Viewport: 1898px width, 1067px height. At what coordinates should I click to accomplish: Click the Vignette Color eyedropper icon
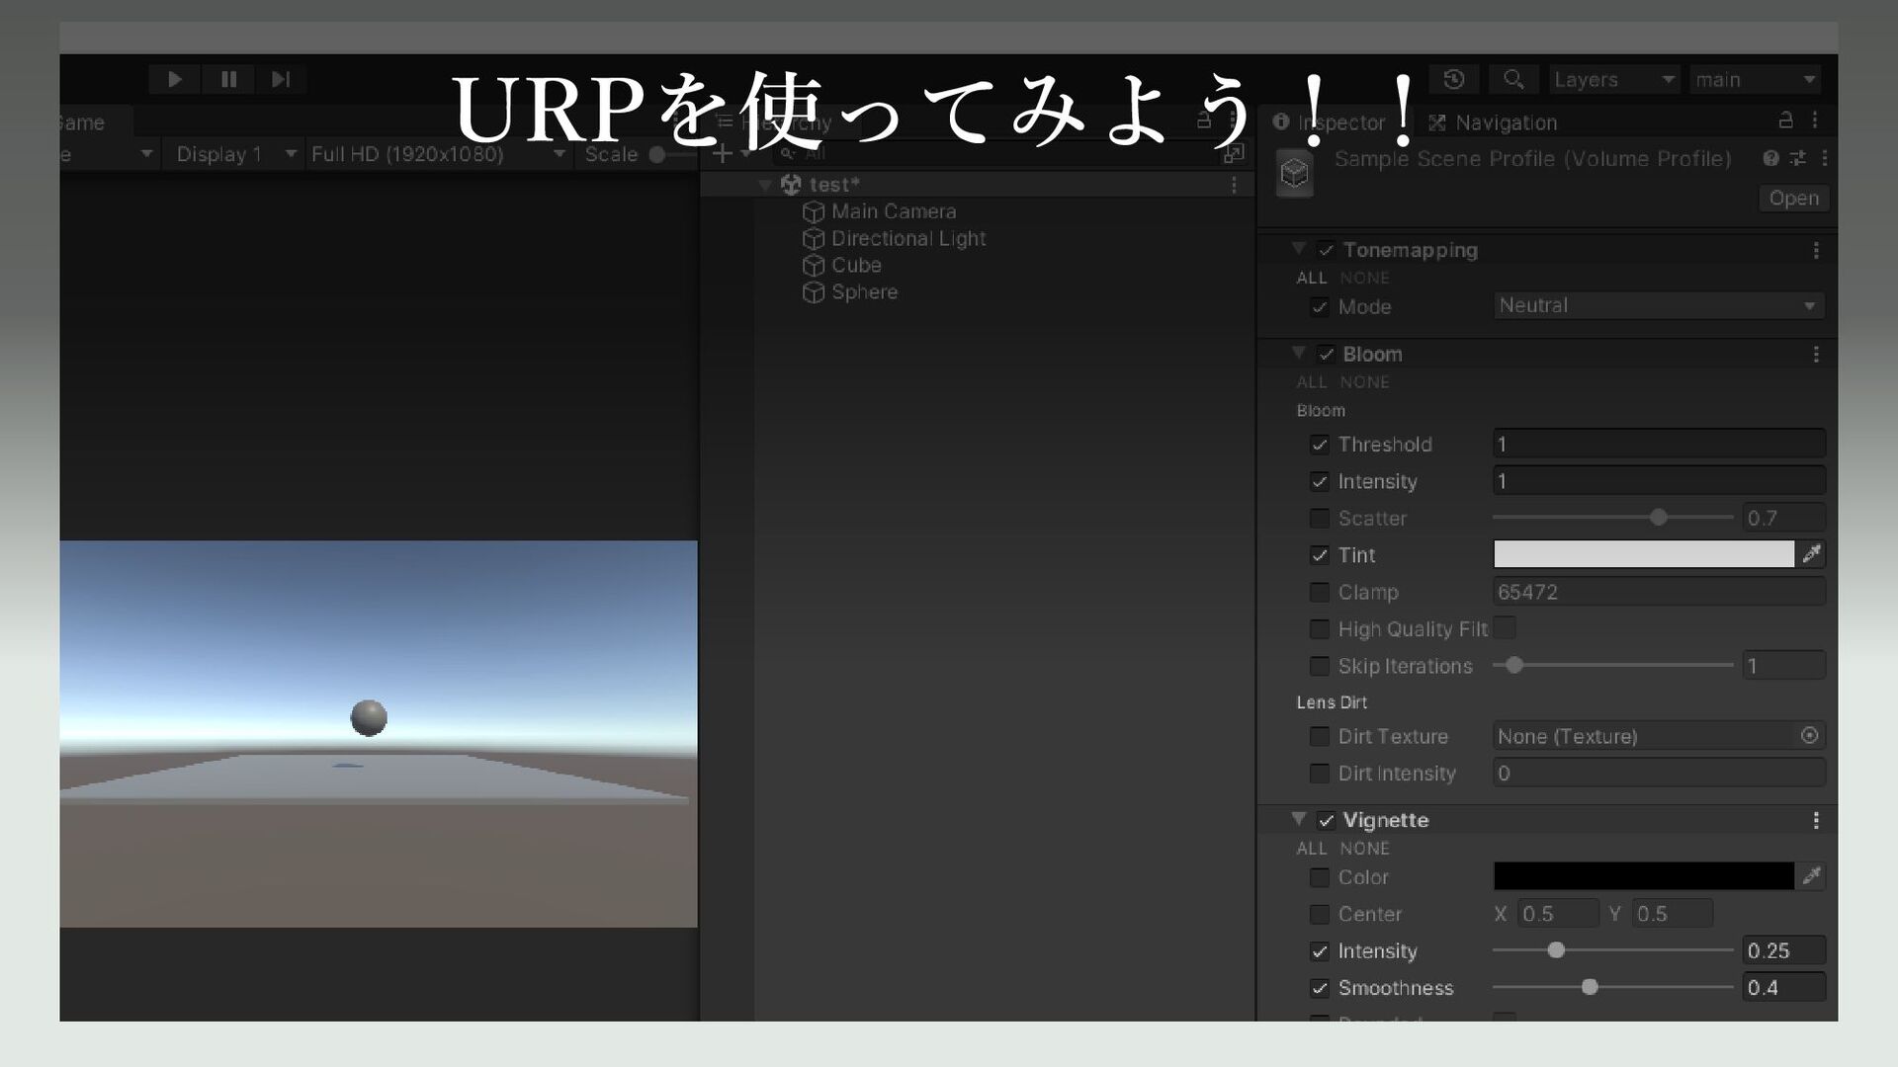click(x=1811, y=876)
